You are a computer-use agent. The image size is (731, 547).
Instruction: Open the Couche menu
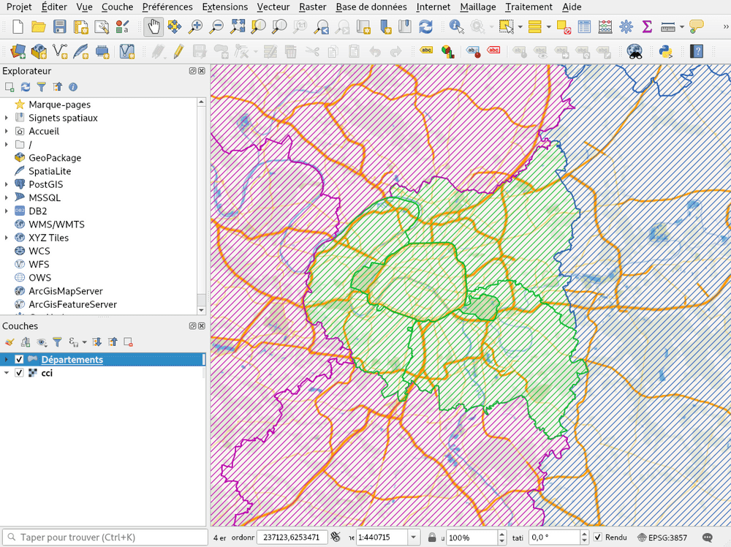[x=116, y=7]
